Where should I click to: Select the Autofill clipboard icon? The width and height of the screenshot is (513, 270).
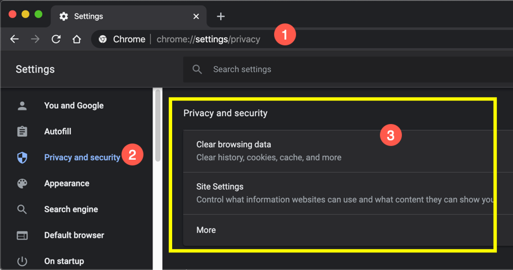click(x=22, y=132)
